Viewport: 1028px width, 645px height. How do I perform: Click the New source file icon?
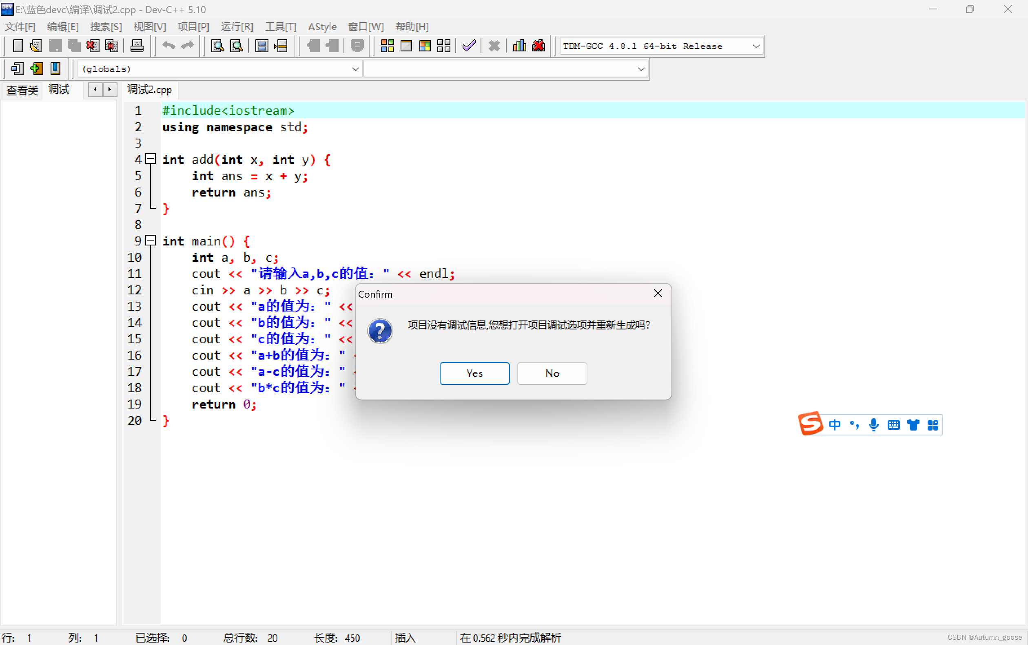(18, 46)
